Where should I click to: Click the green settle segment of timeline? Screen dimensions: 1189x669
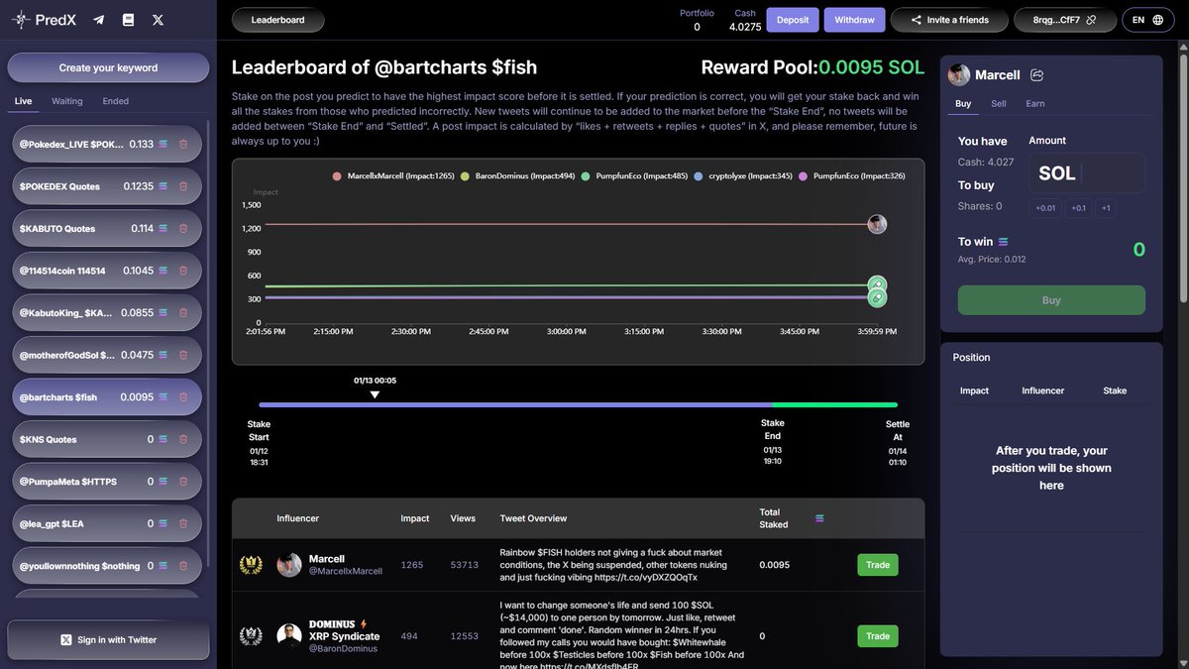coord(835,404)
